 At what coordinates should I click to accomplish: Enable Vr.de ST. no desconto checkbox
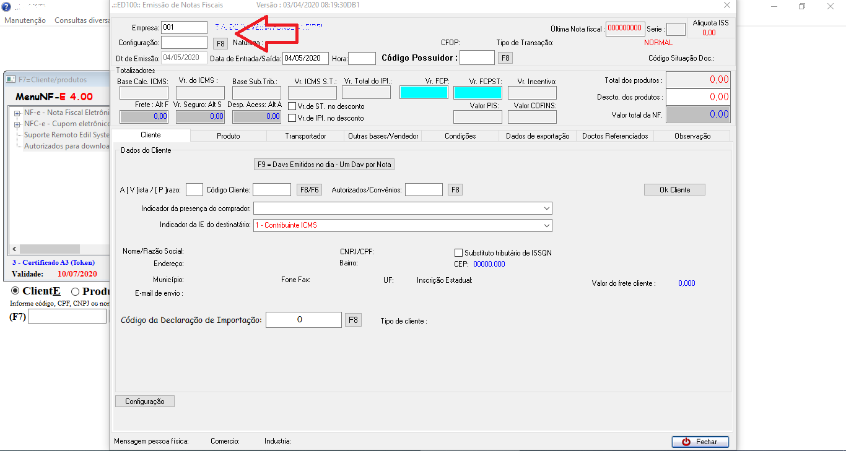click(x=292, y=106)
